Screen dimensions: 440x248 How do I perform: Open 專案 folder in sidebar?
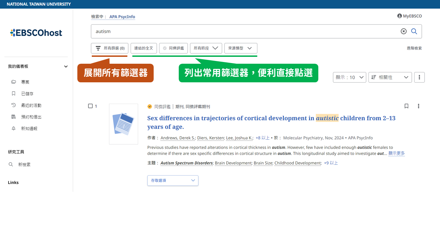click(x=25, y=82)
